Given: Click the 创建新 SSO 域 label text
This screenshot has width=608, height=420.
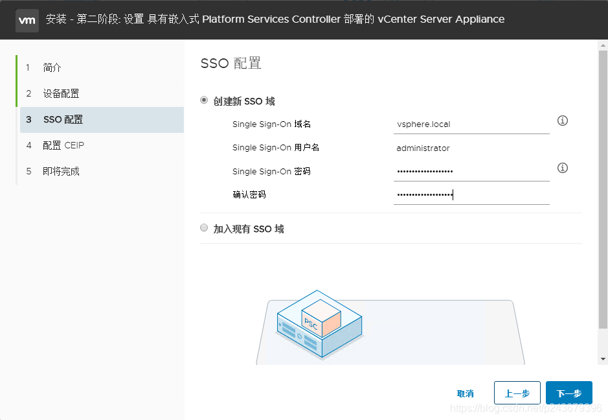Looking at the screenshot, I should (244, 101).
